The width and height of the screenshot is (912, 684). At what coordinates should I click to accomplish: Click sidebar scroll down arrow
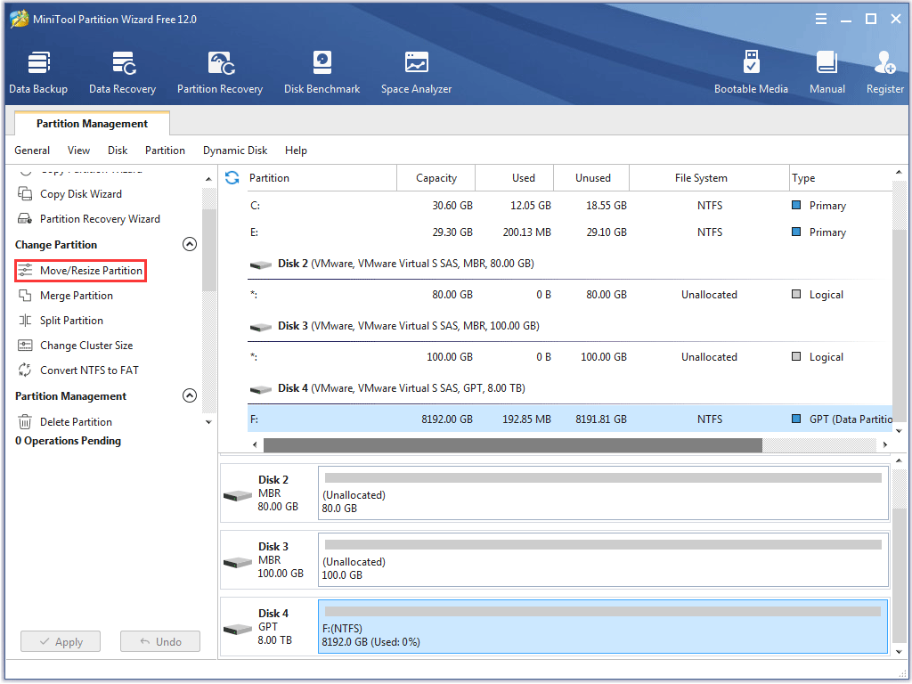208,422
